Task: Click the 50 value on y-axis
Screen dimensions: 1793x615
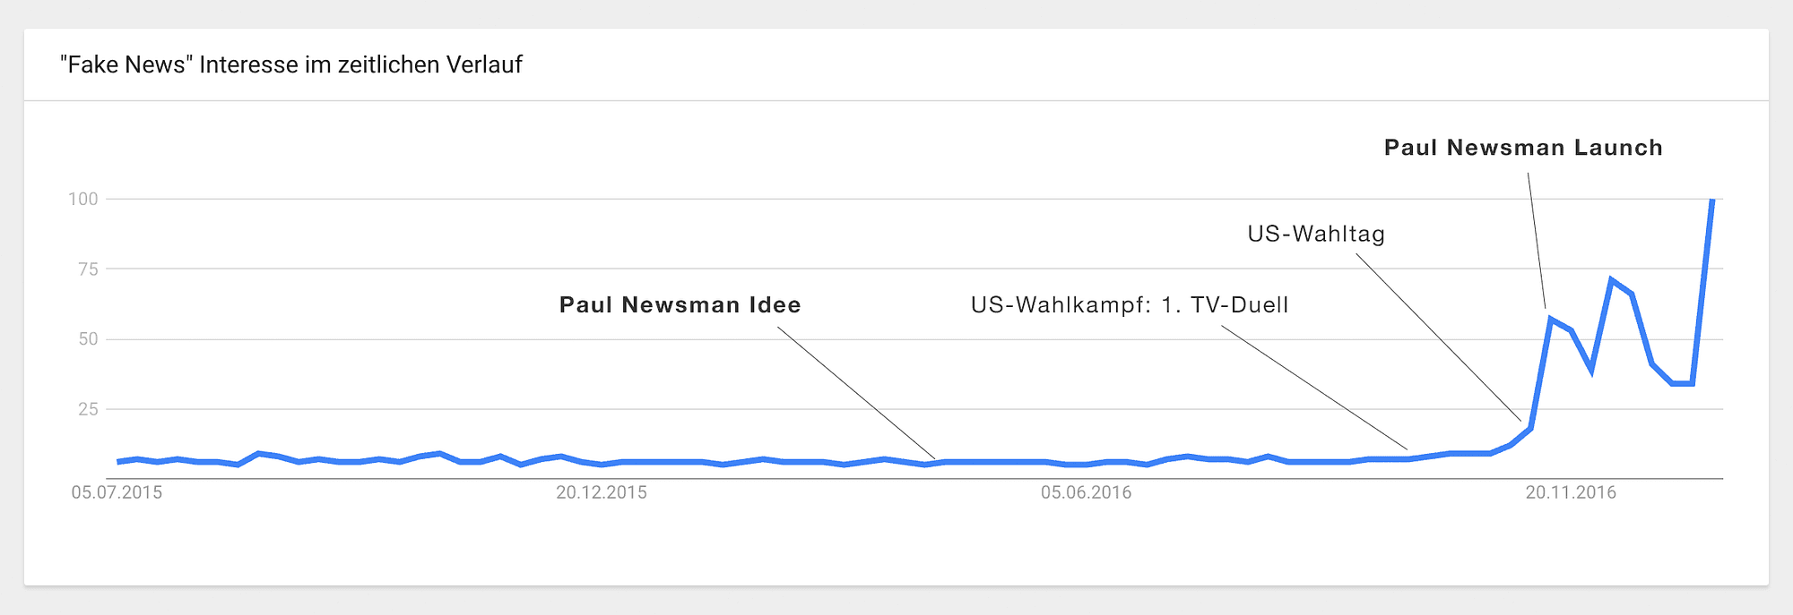Action: click(x=88, y=339)
